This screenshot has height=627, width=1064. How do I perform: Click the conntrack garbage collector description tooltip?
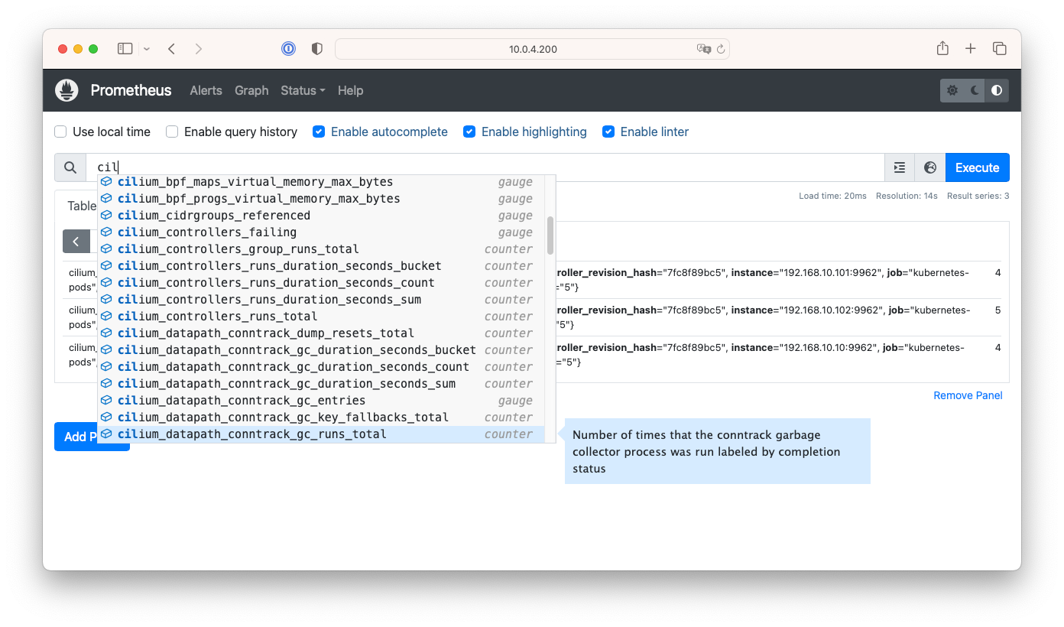pos(717,451)
